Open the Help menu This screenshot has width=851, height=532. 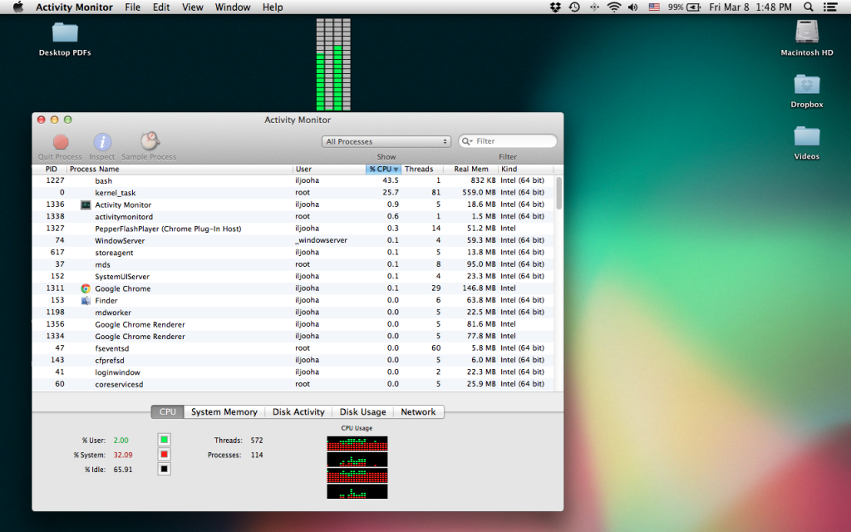coord(273,7)
